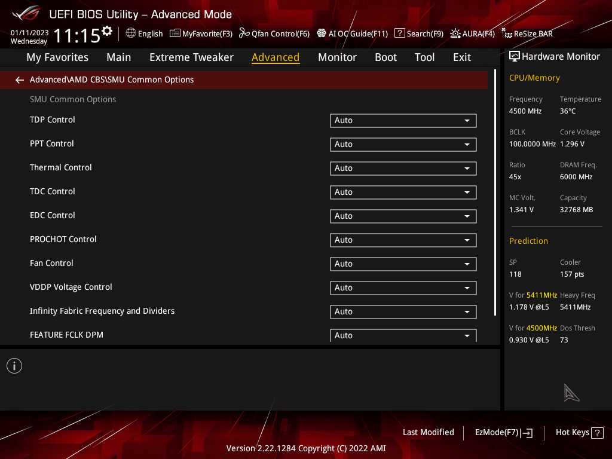
Task: Click the date 01/11/2023 Wednesday
Action: click(30, 37)
